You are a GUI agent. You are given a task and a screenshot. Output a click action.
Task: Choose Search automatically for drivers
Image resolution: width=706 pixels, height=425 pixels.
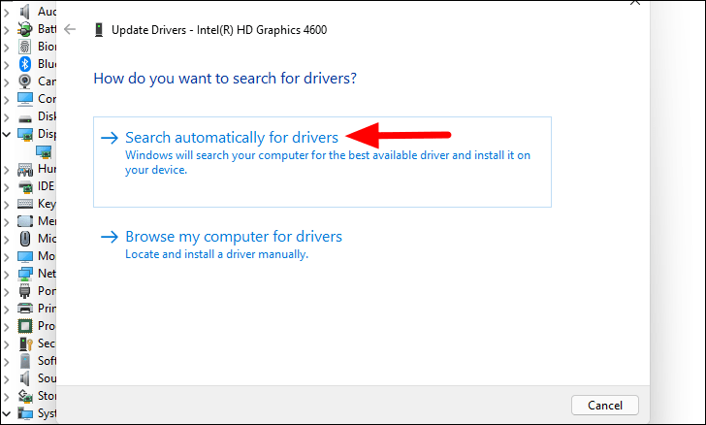pyautogui.click(x=322, y=162)
